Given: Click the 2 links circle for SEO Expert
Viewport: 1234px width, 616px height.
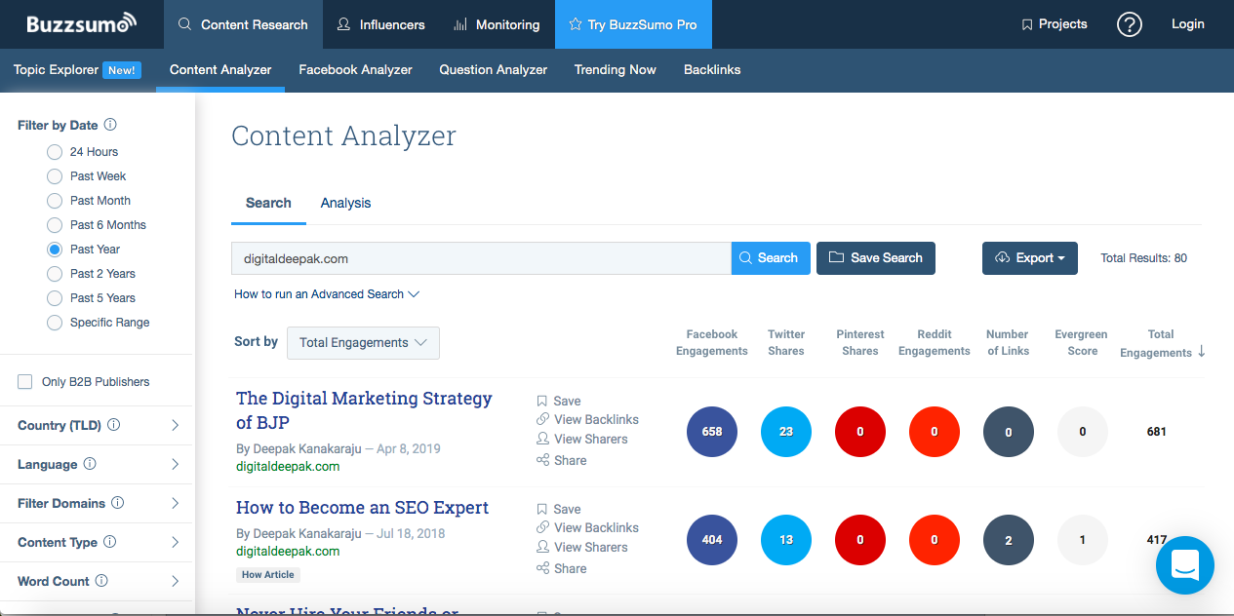Looking at the screenshot, I should point(1009,540).
